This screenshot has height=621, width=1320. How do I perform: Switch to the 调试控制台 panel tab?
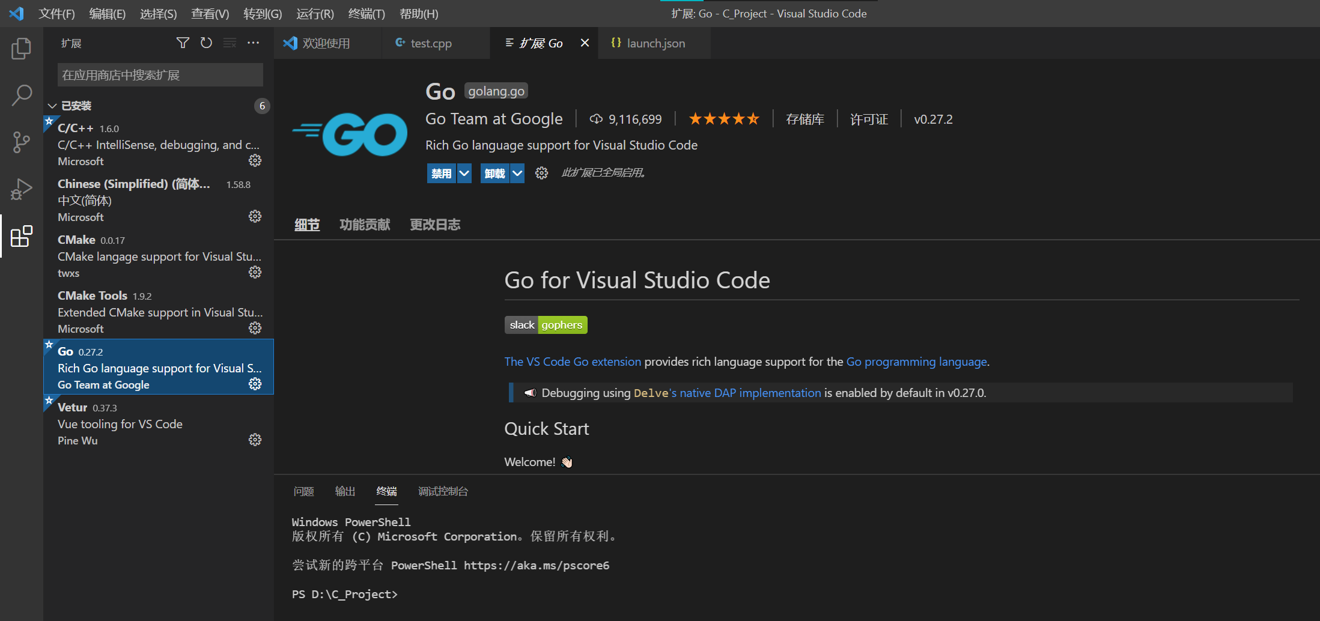pyautogui.click(x=443, y=491)
